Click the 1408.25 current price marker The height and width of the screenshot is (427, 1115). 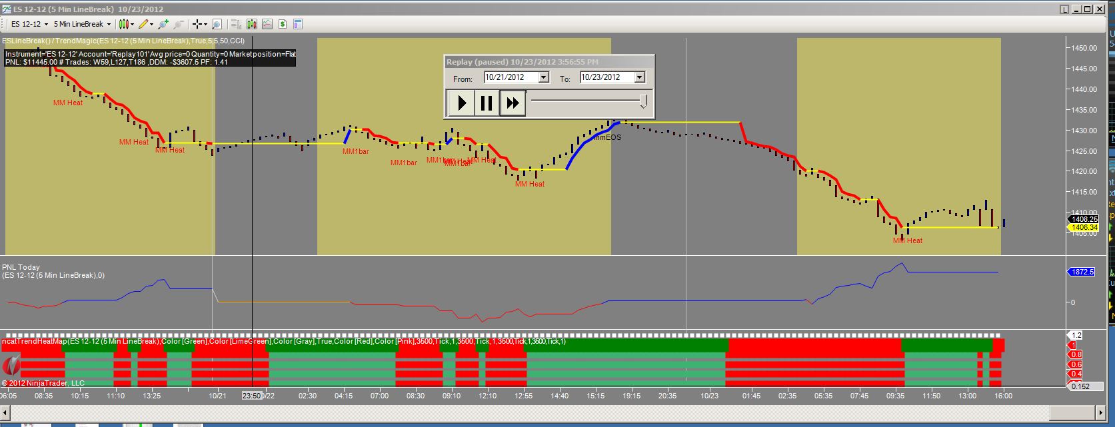click(1083, 219)
